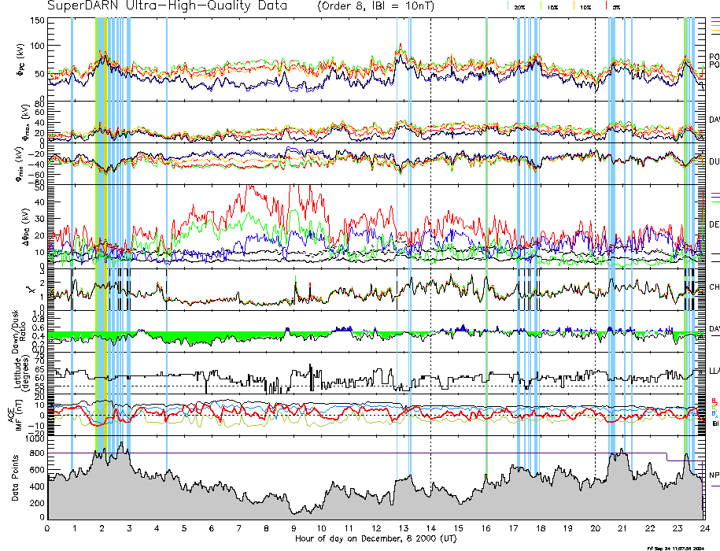The image size is (720, 551).
Task: Click the hour '2' tick on time axis
Action: pos(102,528)
